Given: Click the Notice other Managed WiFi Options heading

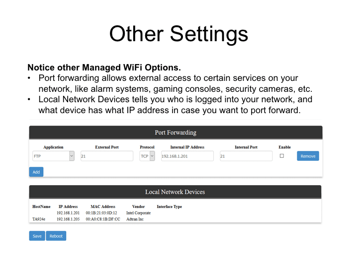Looking at the screenshot, I should (x=104, y=67).
